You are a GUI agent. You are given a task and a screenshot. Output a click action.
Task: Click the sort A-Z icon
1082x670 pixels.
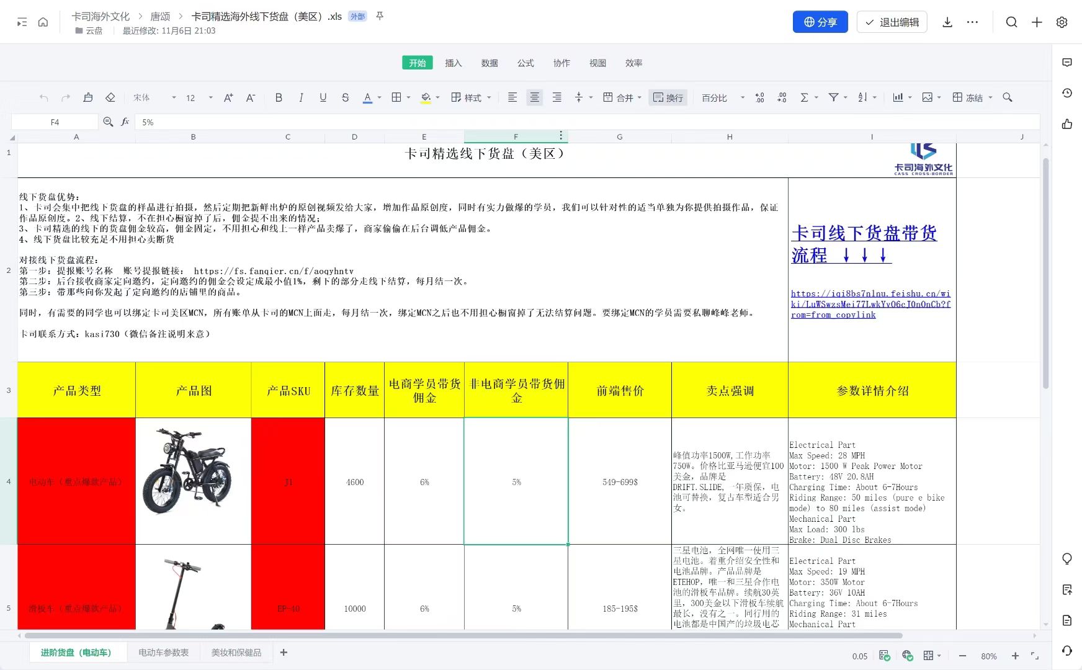pos(863,97)
